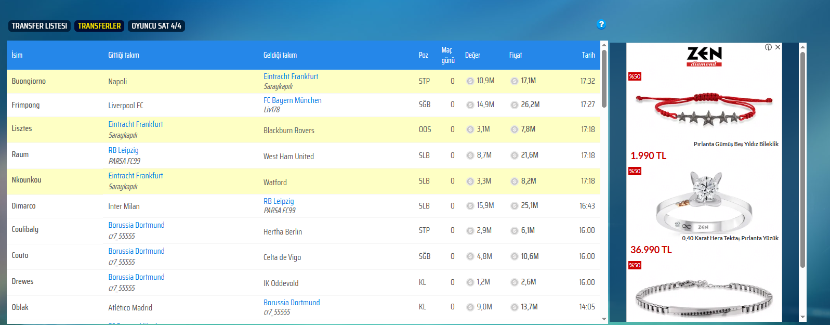Sort by the Poz column header
This screenshot has height=325, width=830.
424,55
